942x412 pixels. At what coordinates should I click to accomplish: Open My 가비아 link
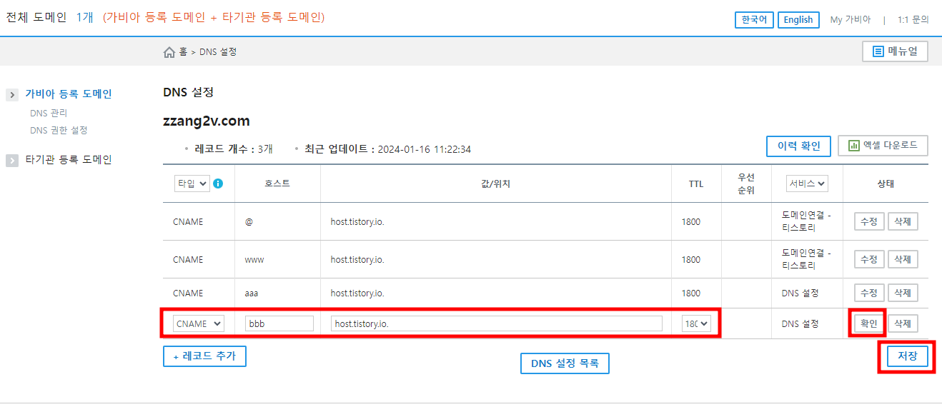pyautogui.click(x=851, y=20)
